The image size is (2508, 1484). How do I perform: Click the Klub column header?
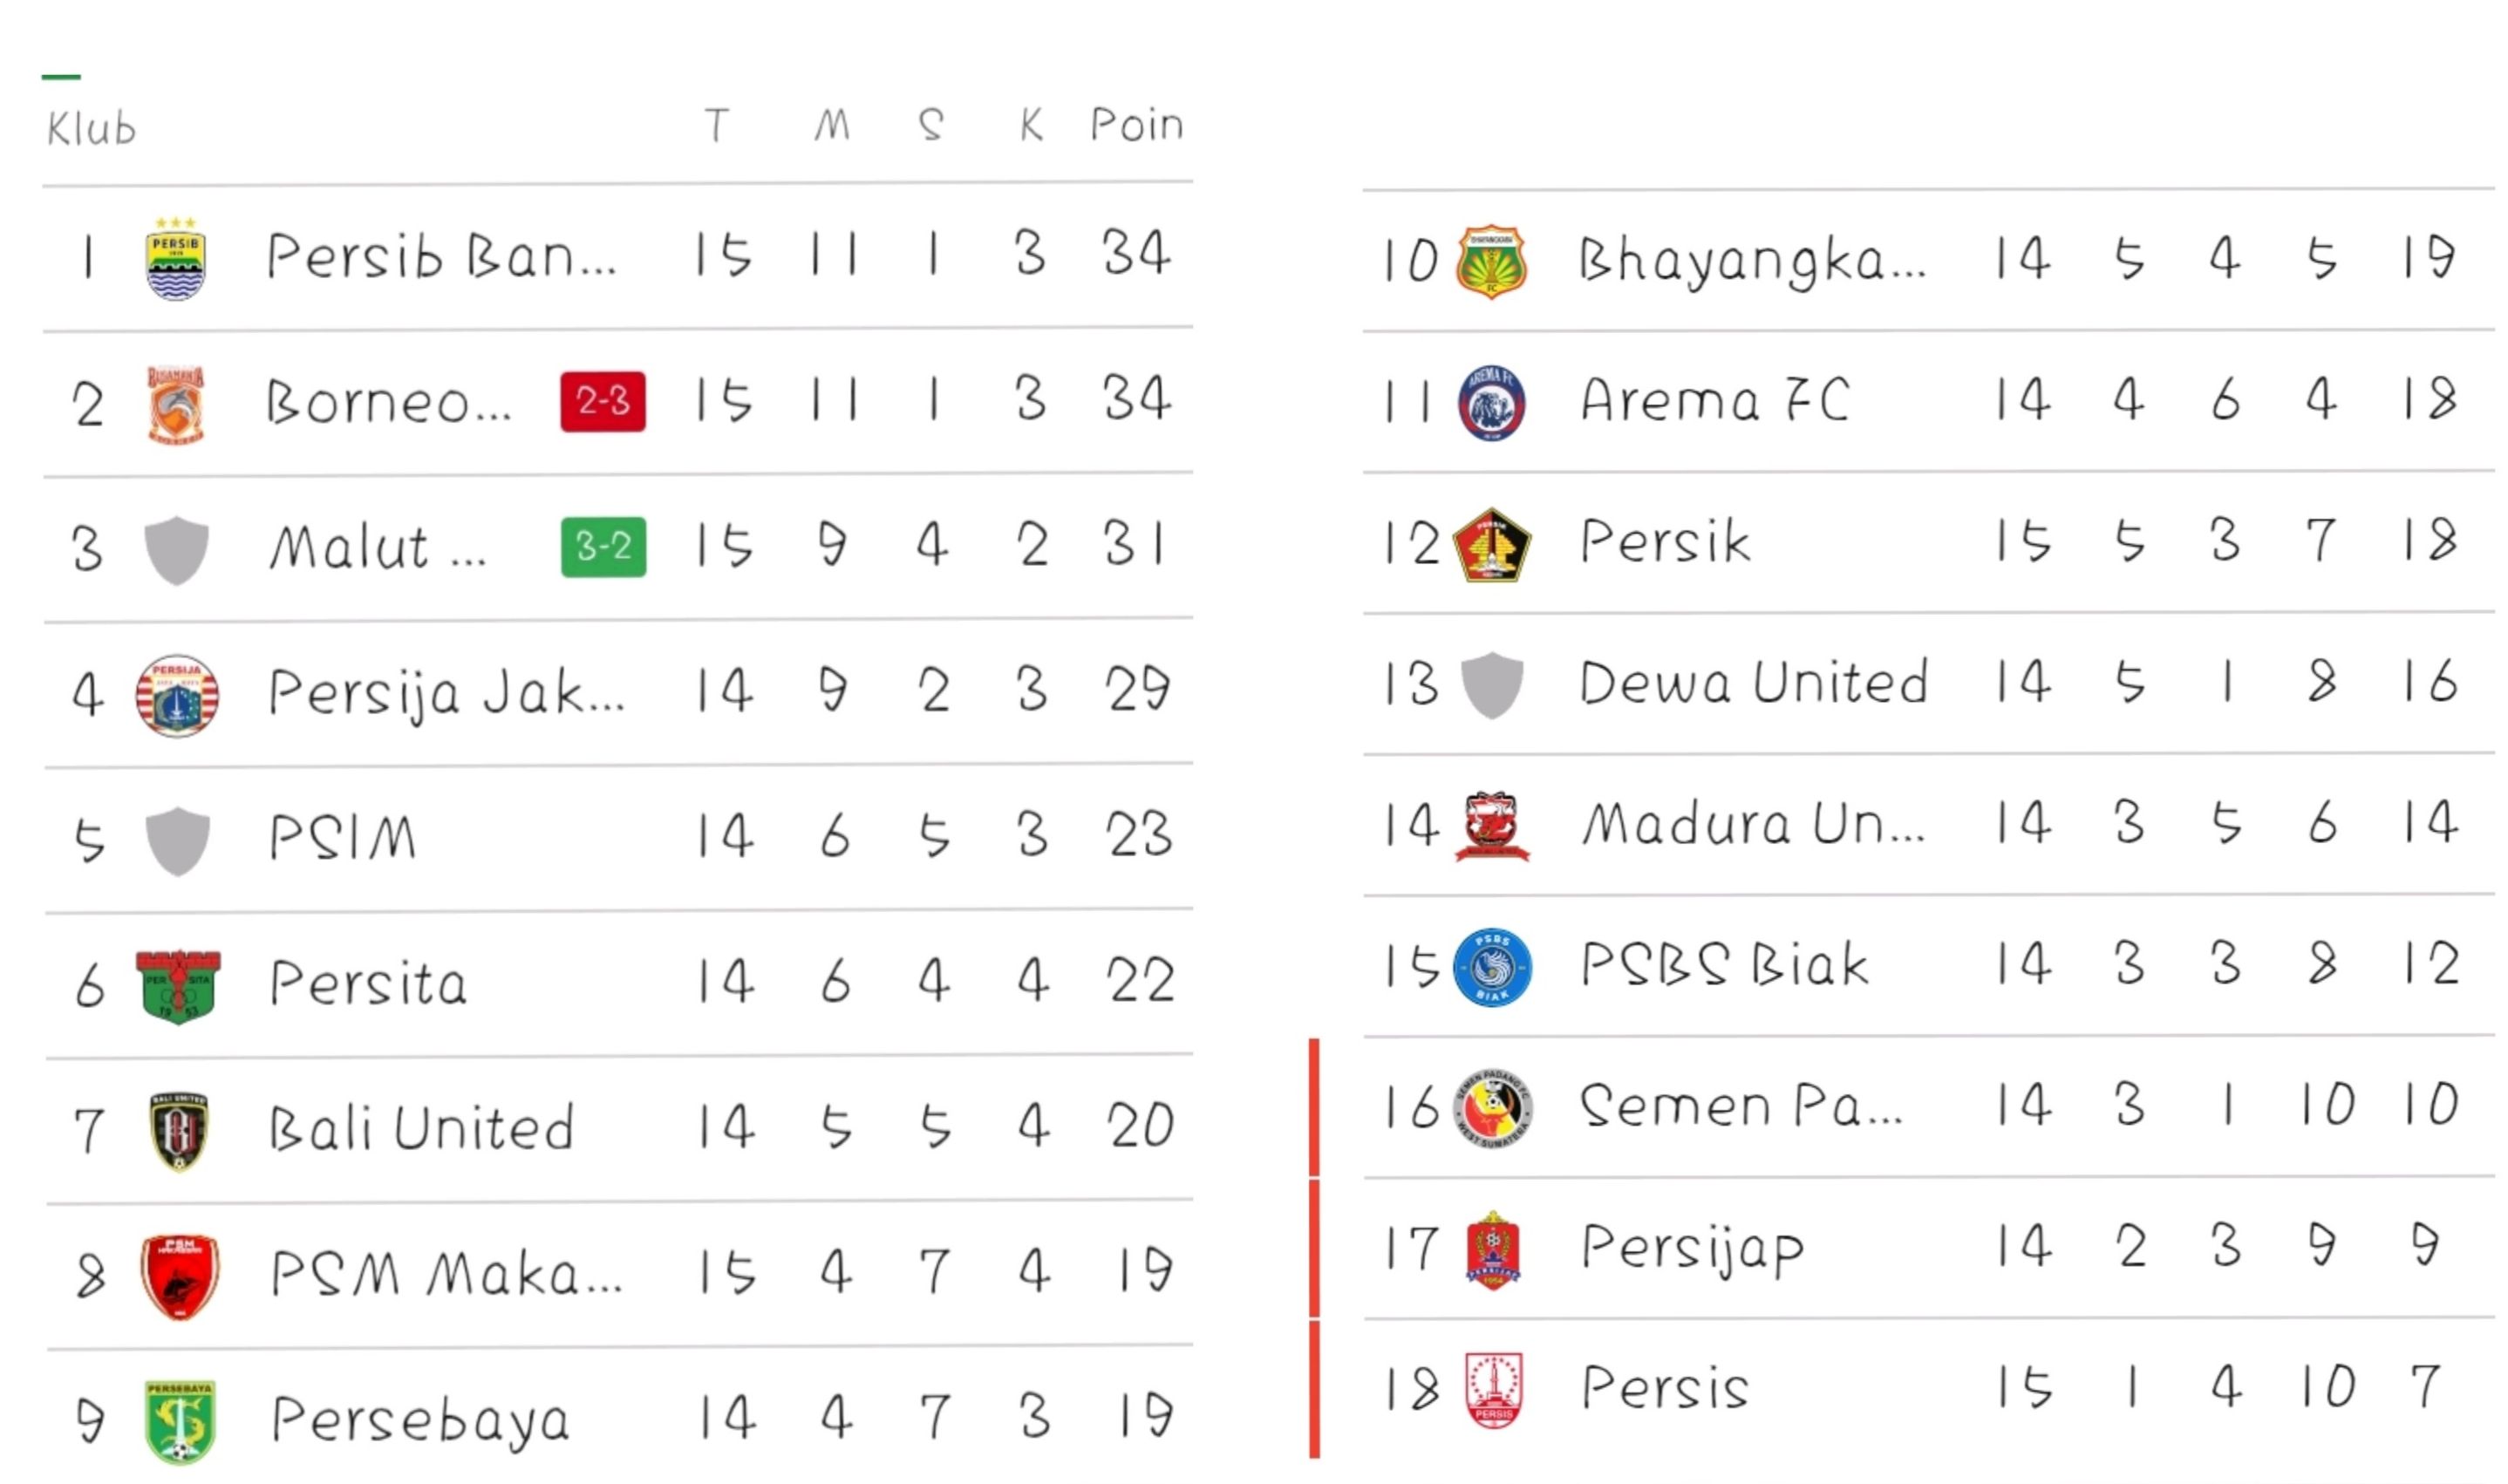(x=91, y=129)
